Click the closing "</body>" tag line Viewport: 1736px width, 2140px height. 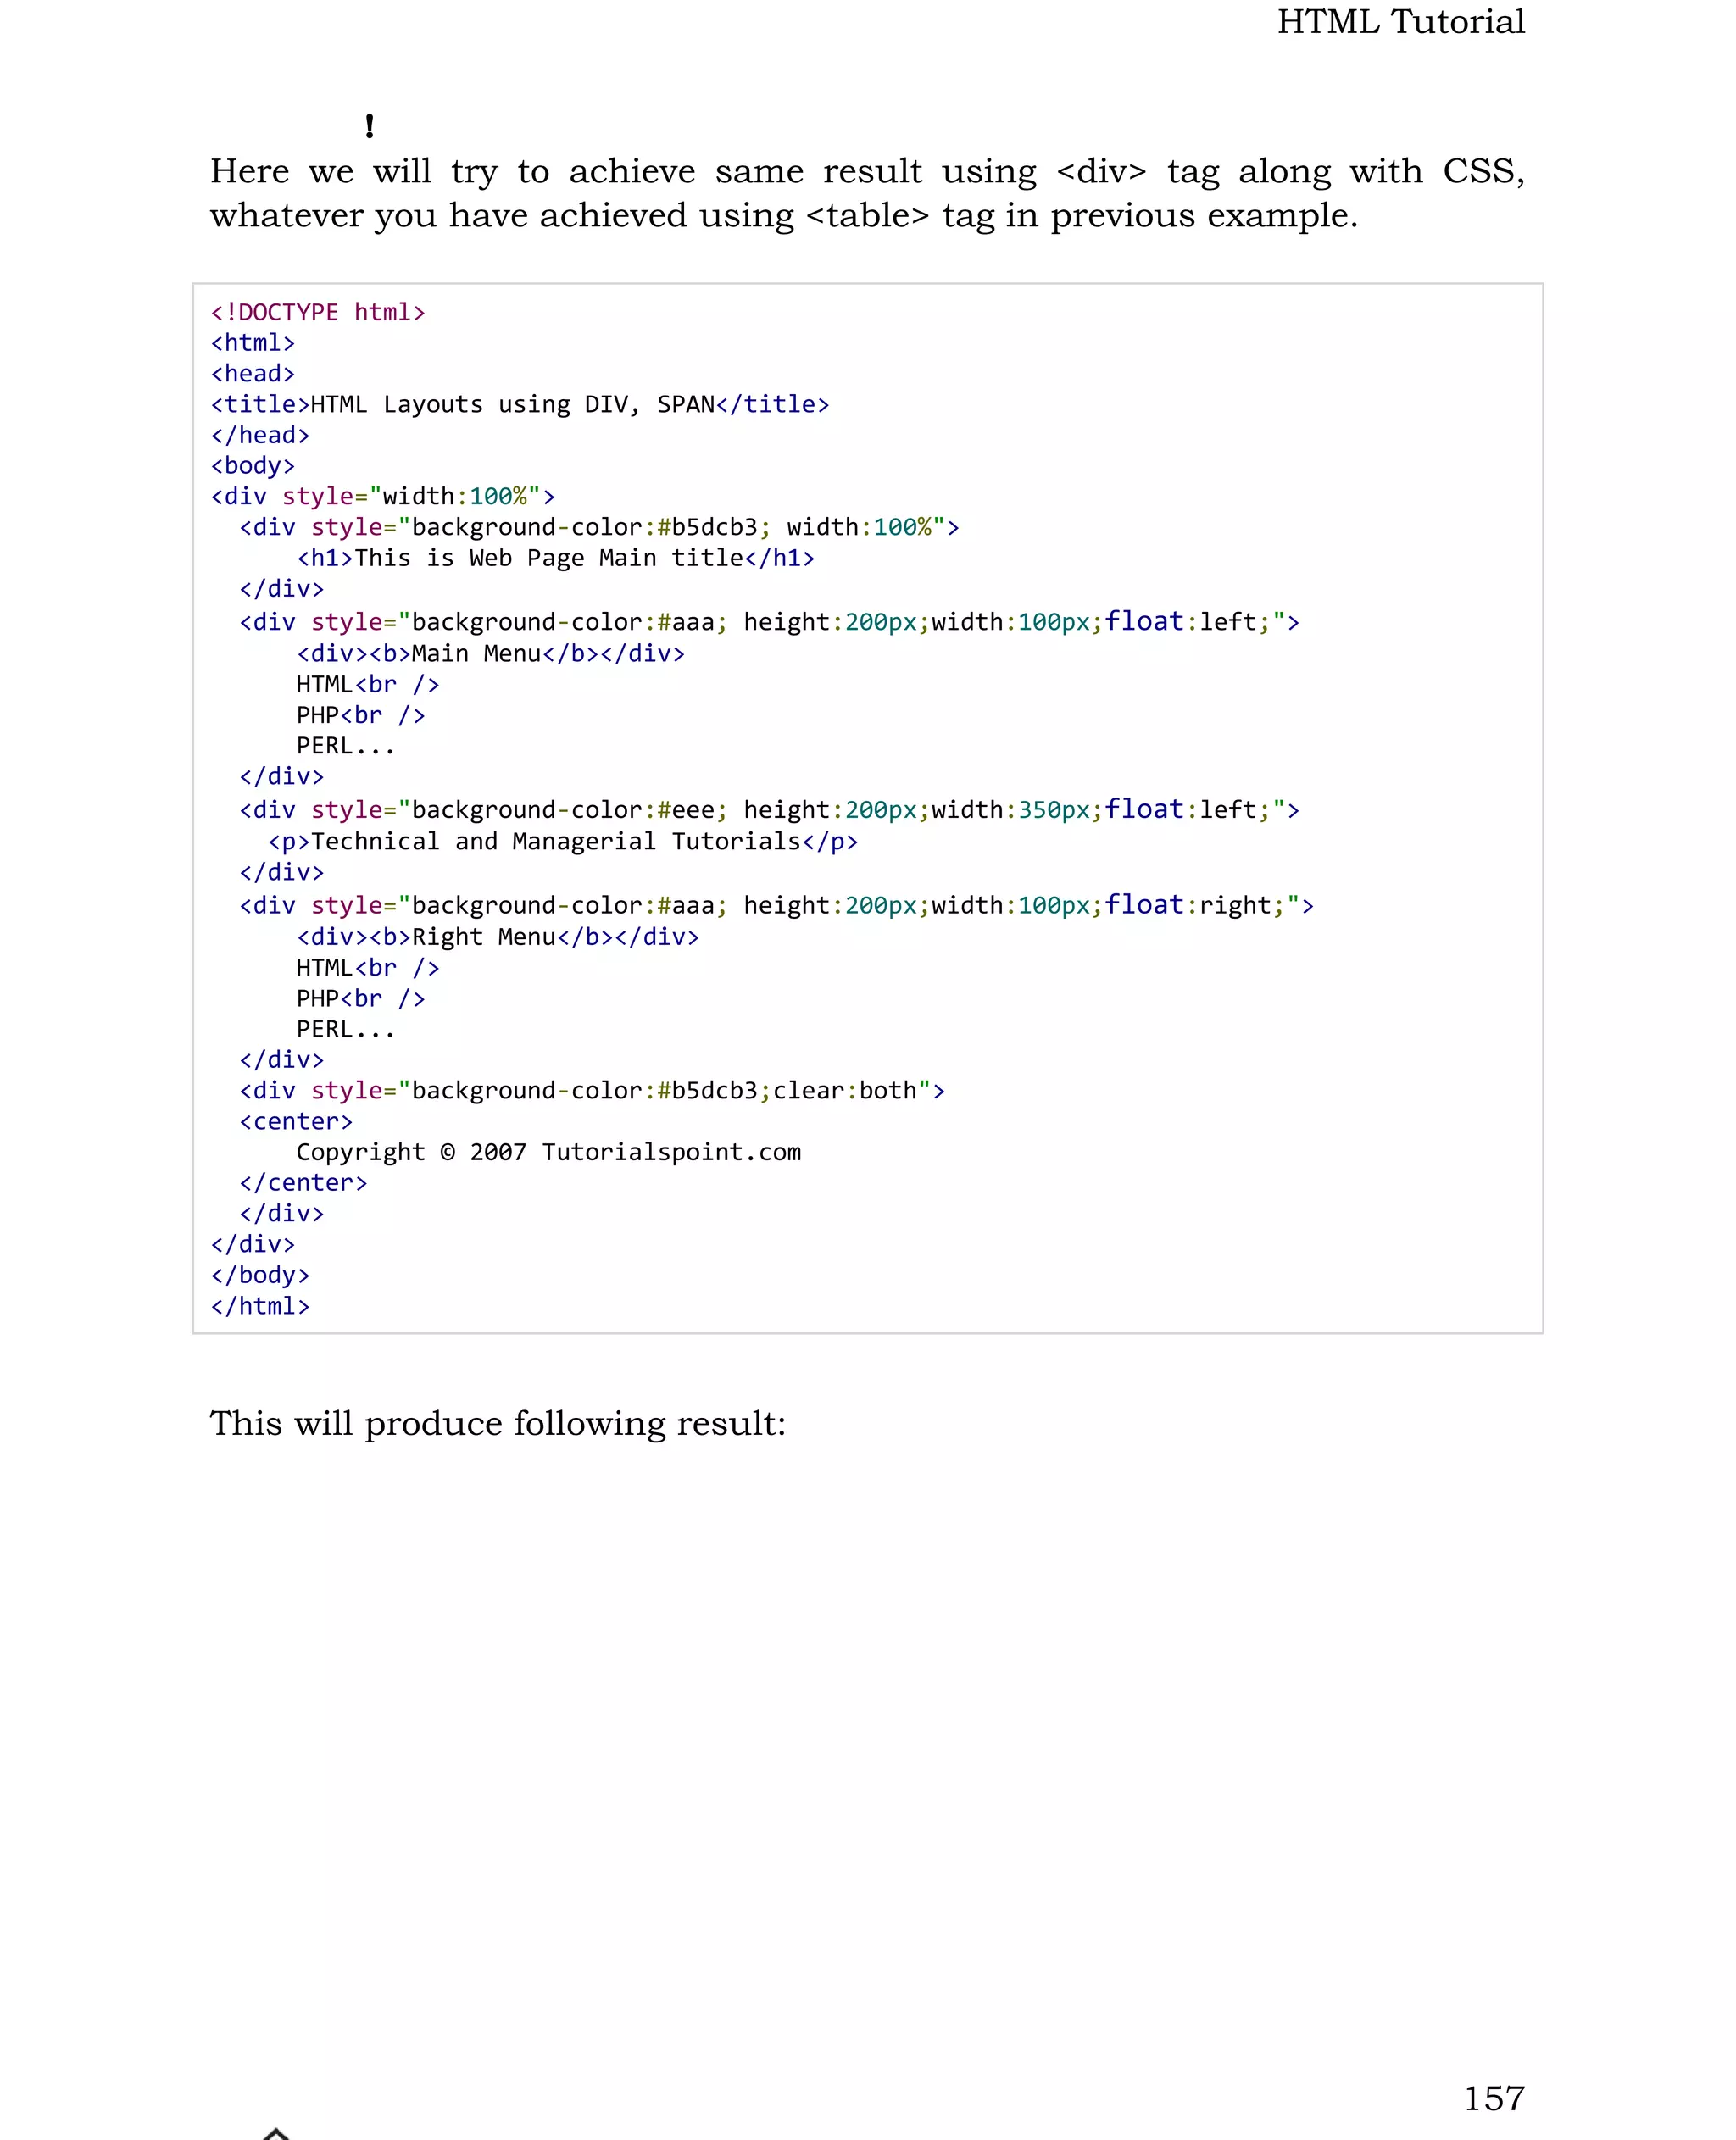[x=260, y=1276]
